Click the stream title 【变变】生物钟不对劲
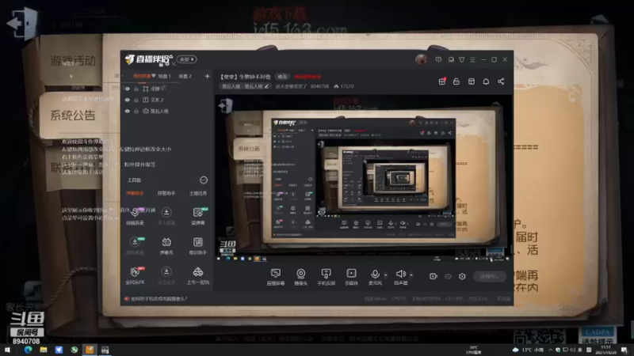 pyautogui.click(x=246, y=77)
